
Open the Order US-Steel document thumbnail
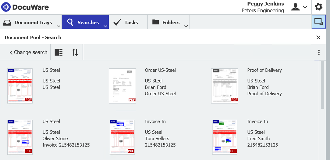122,86
